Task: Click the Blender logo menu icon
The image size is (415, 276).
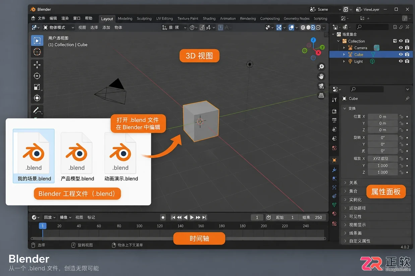Action: 33,18
